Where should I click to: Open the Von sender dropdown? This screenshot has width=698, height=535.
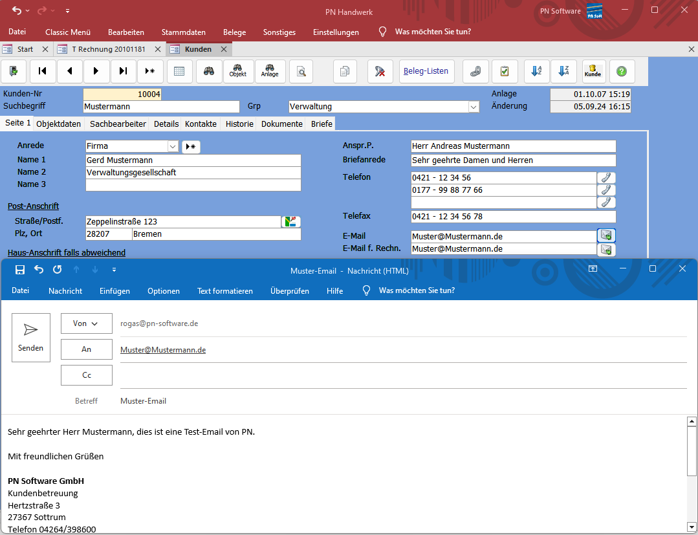point(86,323)
